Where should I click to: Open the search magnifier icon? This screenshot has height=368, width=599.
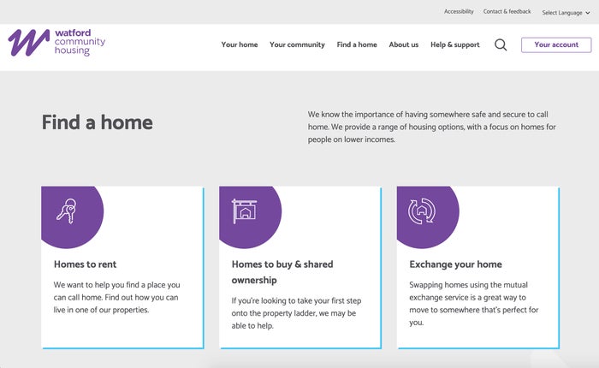coord(501,45)
